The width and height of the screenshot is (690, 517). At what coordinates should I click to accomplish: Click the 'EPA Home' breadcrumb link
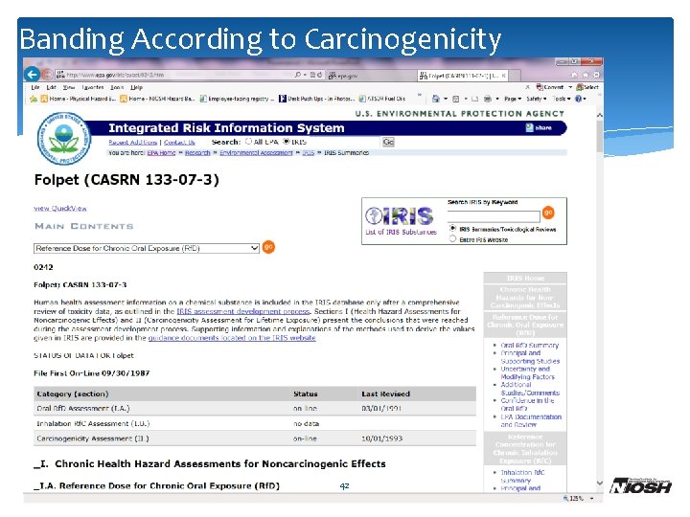pos(161,152)
